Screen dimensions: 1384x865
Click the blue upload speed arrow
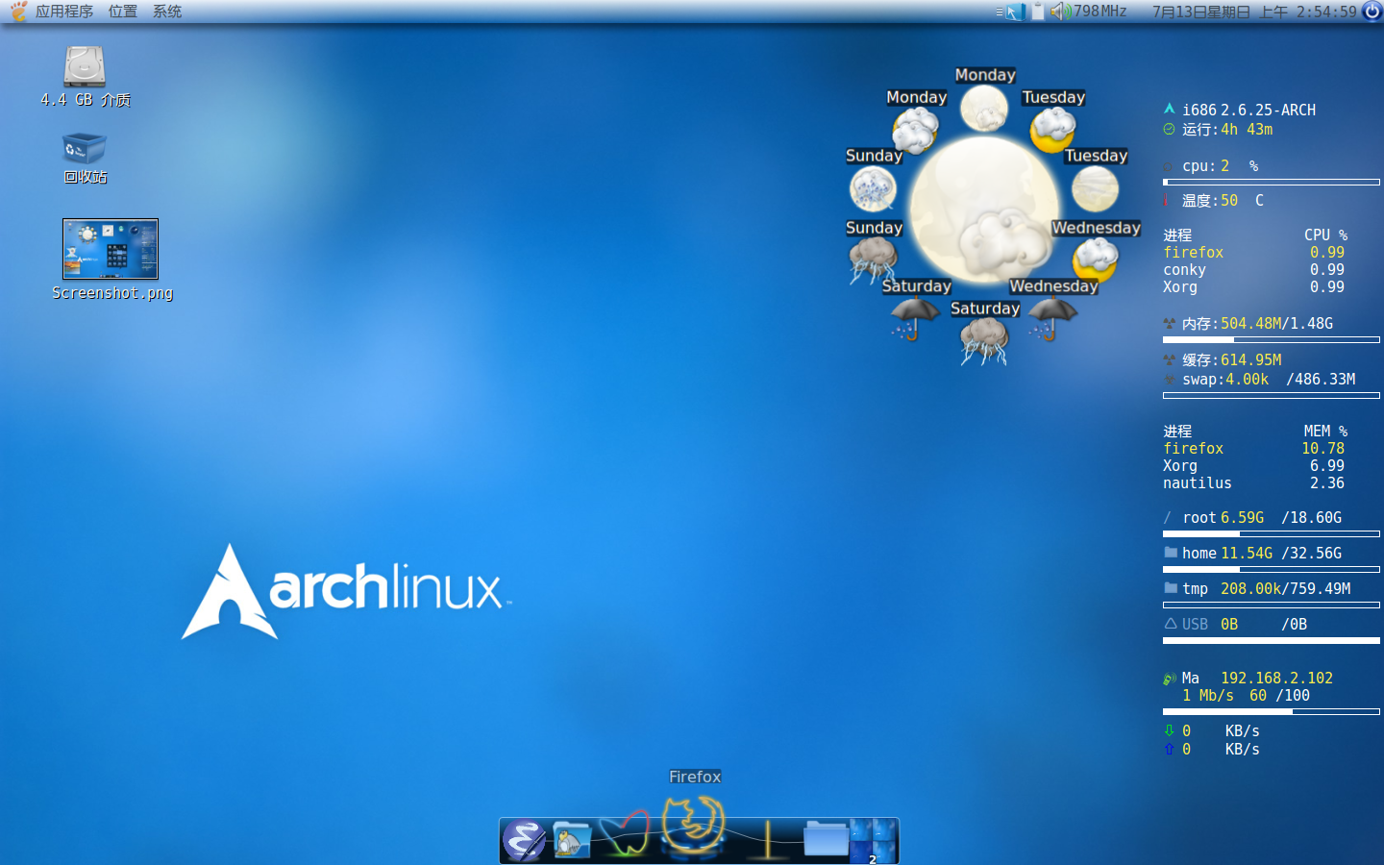pos(1170,749)
